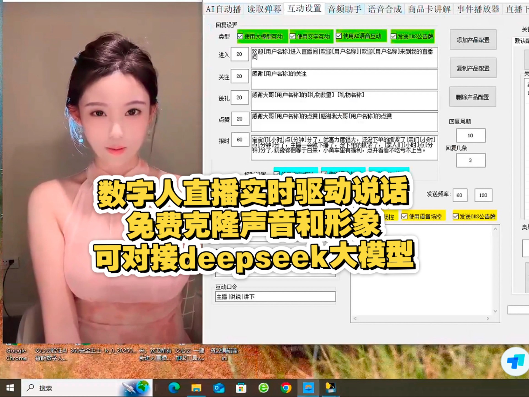Open the 读取弹幕 tab
The width and height of the screenshot is (529, 397).
(x=264, y=9)
